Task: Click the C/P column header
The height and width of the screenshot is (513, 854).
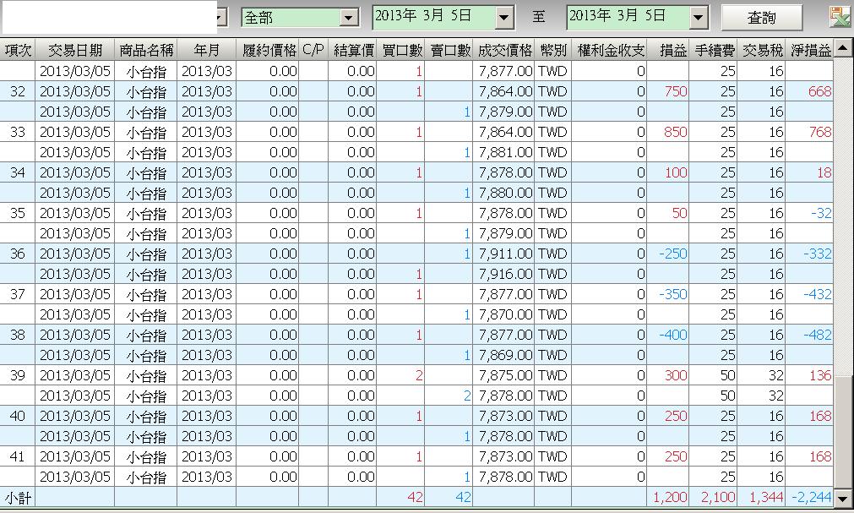Action: pyautogui.click(x=313, y=50)
